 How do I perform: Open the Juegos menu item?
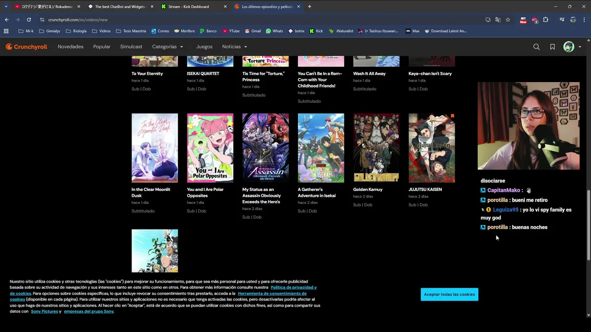204,47
